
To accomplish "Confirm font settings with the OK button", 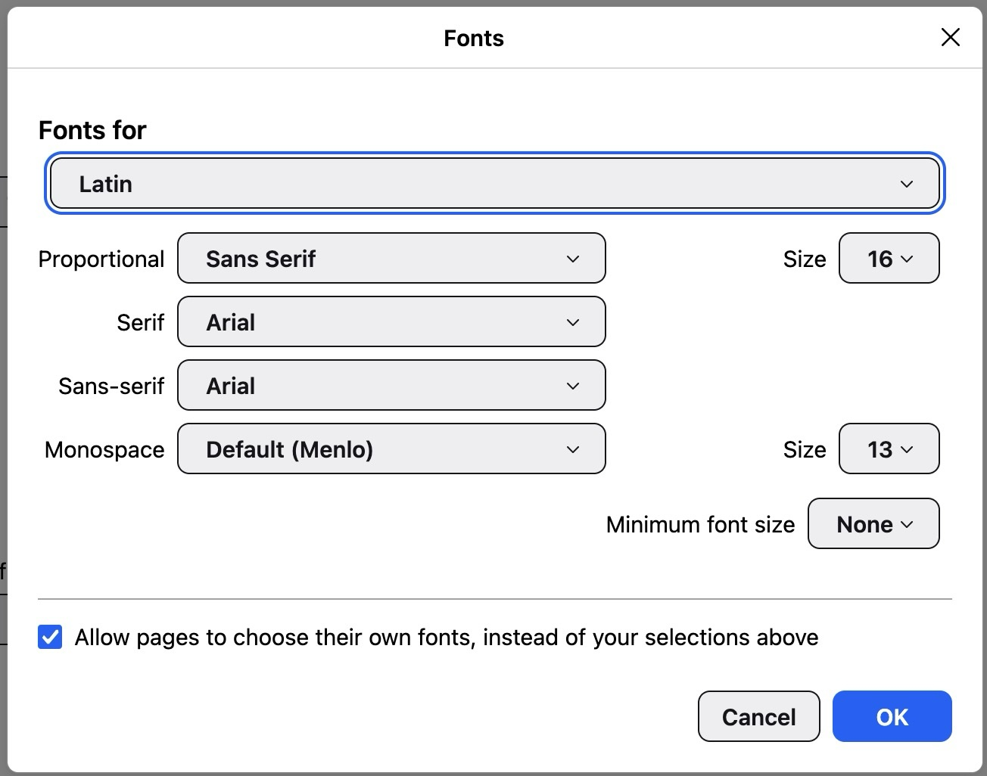I will (892, 716).
